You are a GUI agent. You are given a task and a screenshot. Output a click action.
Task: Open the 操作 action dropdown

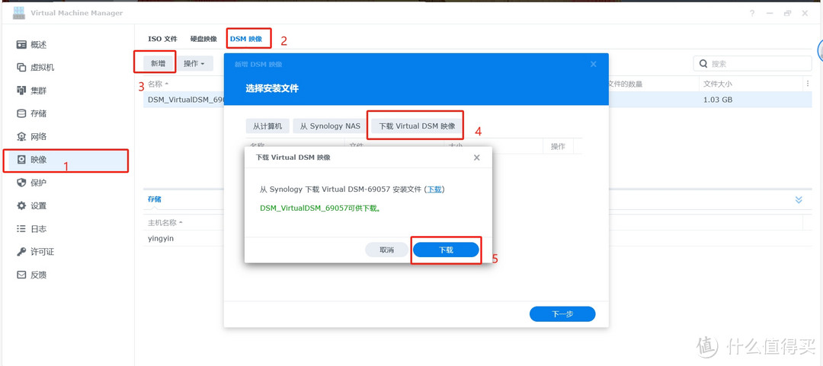pos(194,63)
